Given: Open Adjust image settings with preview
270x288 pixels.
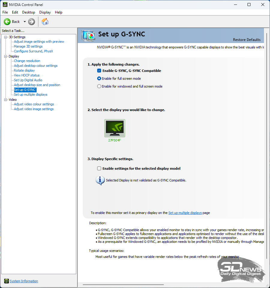Looking at the screenshot, I should click(x=39, y=42).
